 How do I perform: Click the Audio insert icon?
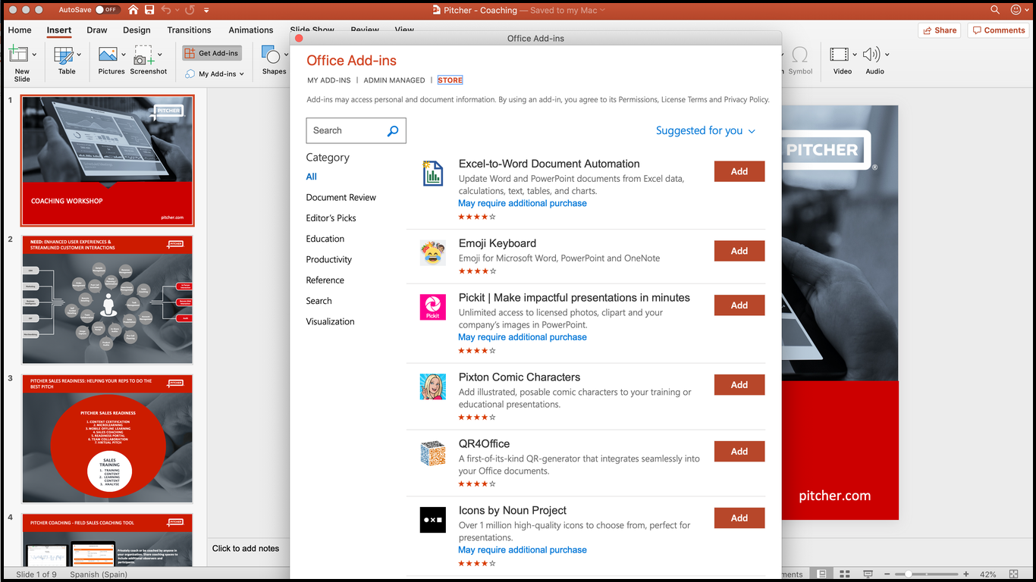[871, 55]
